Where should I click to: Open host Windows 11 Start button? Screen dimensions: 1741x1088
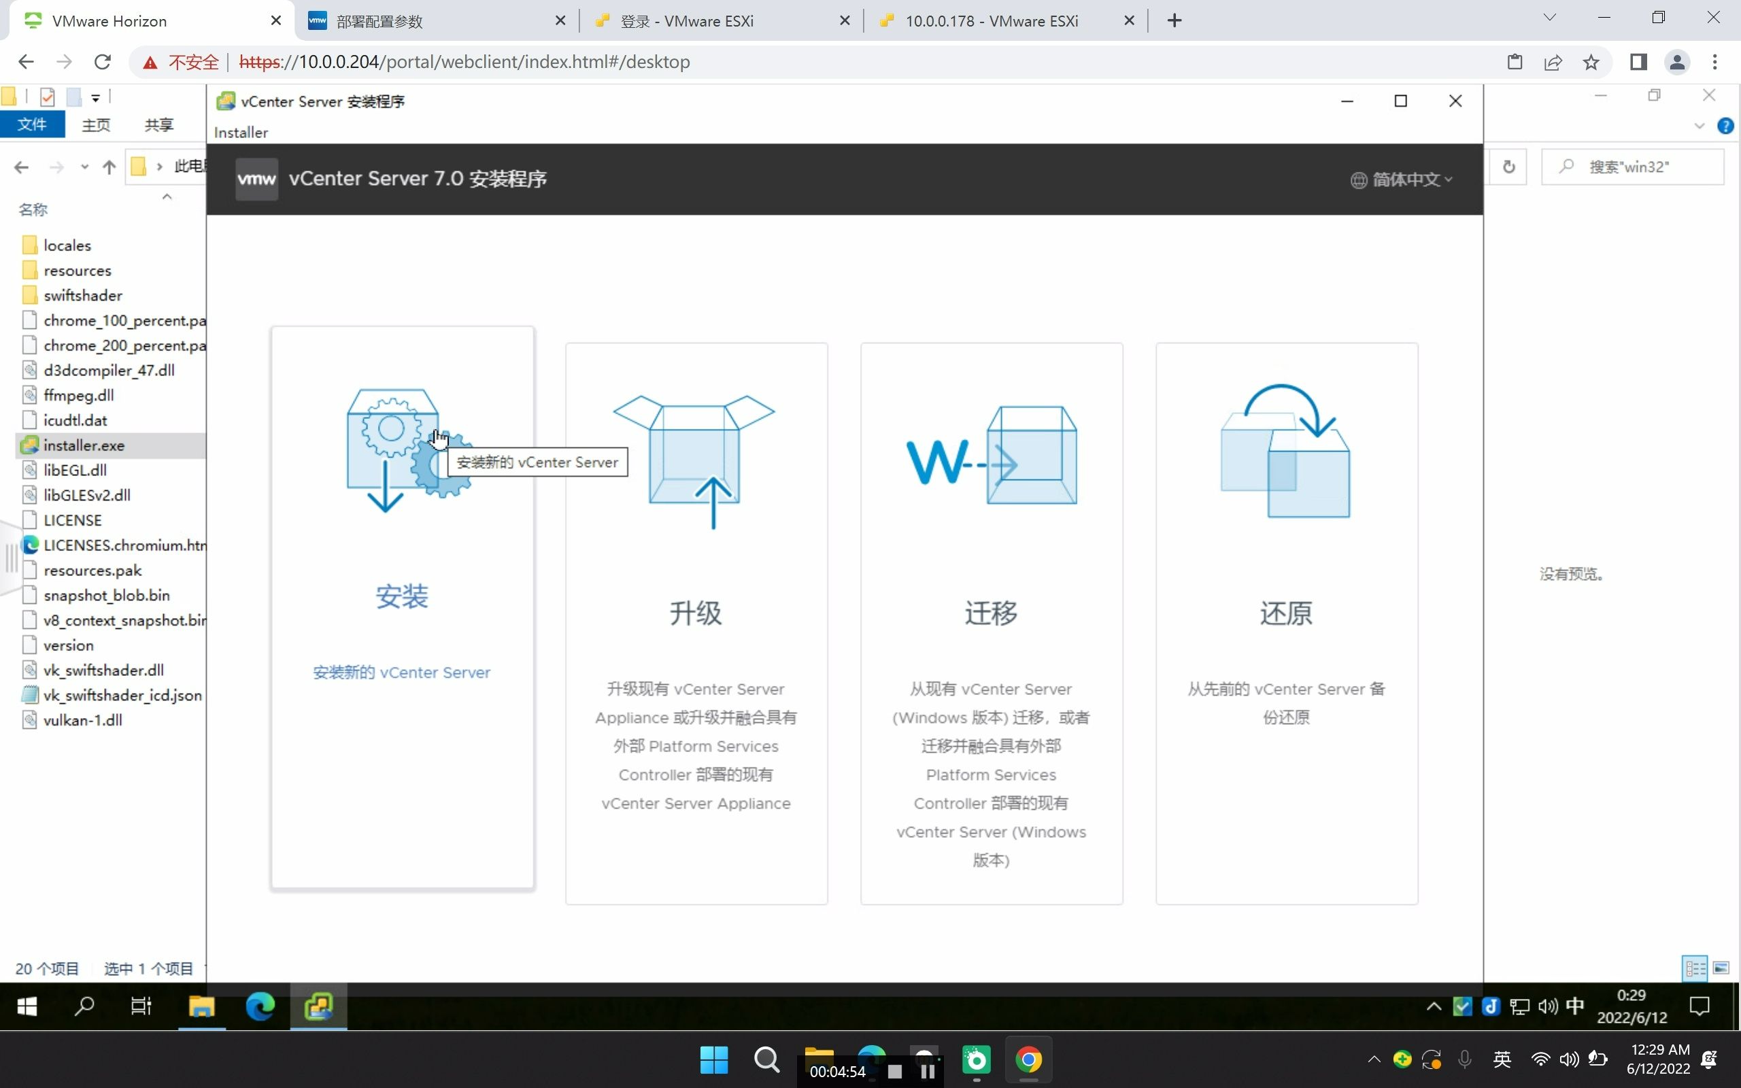[x=713, y=1059]
